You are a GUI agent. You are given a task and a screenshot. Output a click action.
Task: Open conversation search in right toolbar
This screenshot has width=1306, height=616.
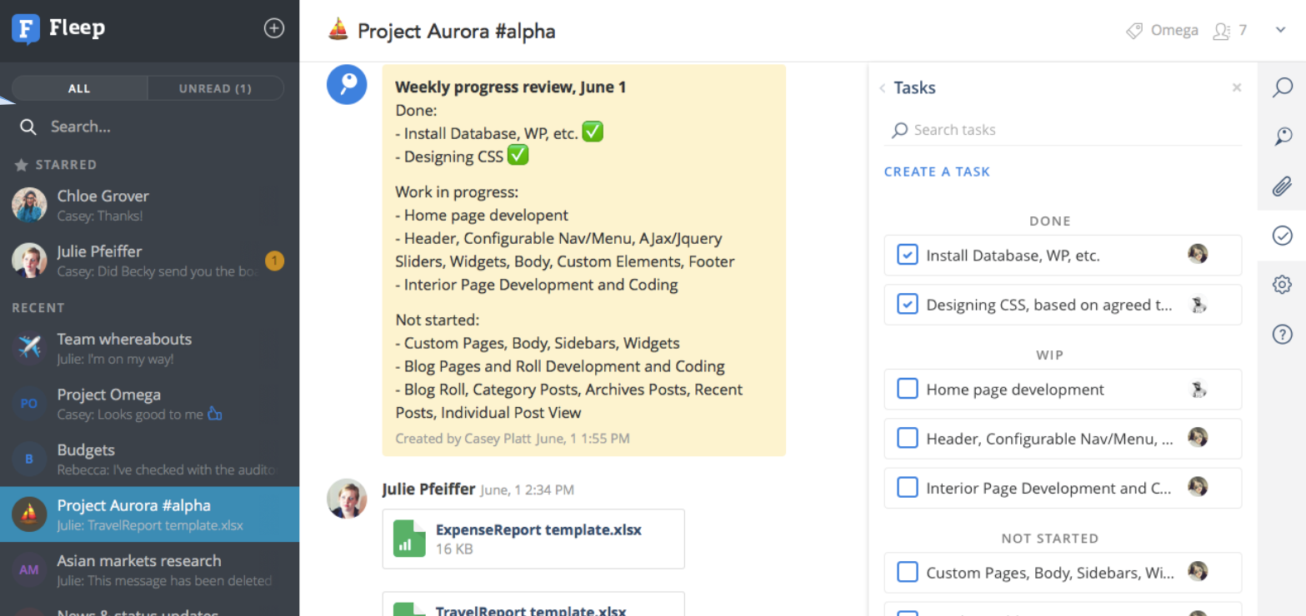tap(1282, 87)
